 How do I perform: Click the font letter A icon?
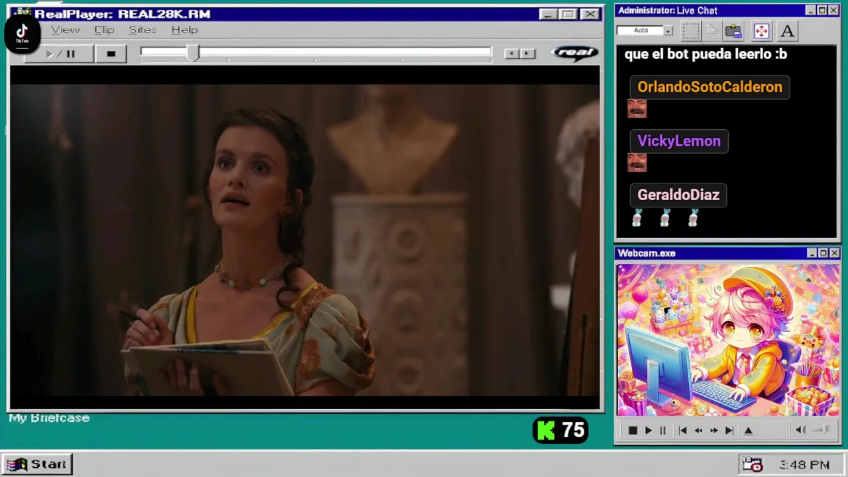tap(787, 30)
